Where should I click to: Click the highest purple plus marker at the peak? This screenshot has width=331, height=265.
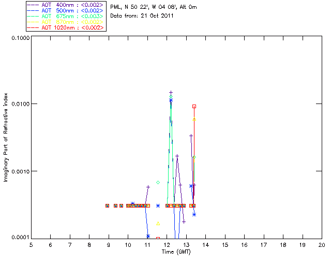[171, 93]
